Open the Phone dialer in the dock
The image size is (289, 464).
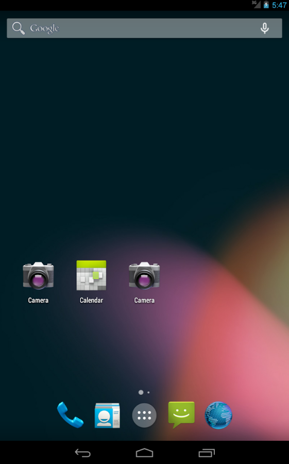70,415
